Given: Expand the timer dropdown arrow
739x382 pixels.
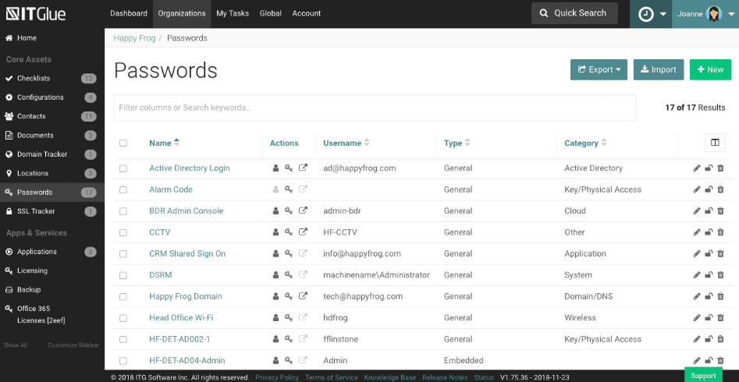Looking at the screenshot, I should [x=663, y=14].
